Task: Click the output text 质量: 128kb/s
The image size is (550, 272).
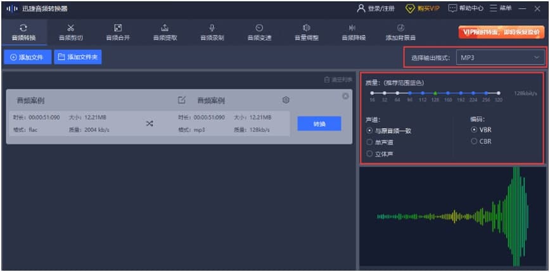Action: coord(252,130)
